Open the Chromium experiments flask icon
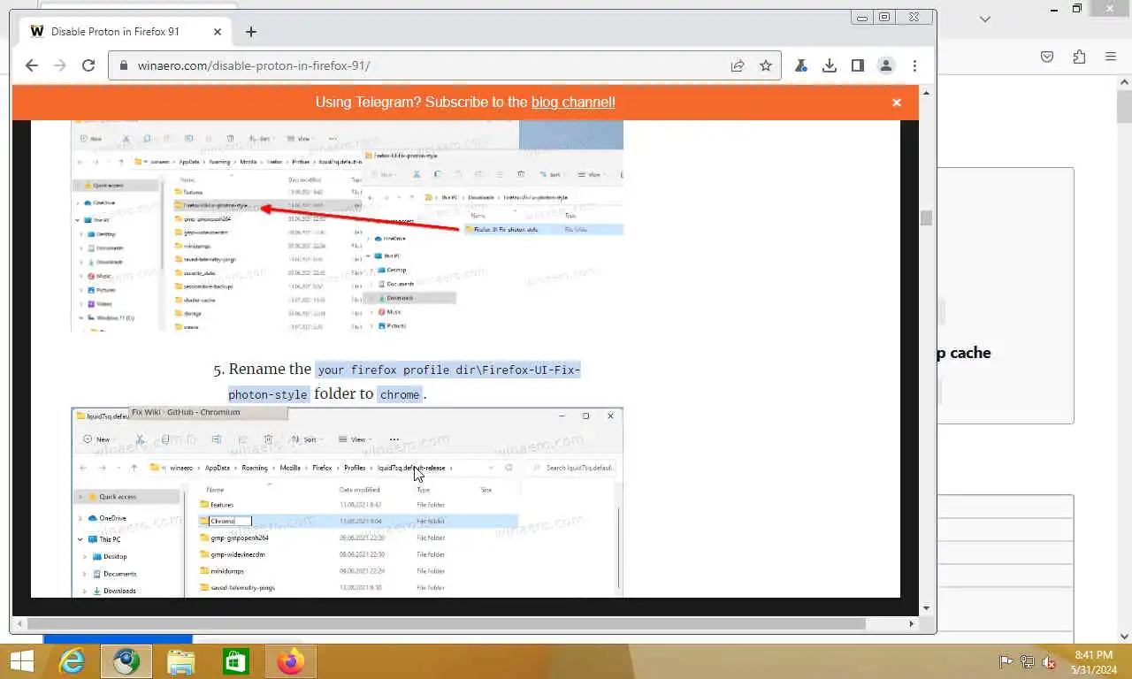1132x679 pixels. [801, 65]
